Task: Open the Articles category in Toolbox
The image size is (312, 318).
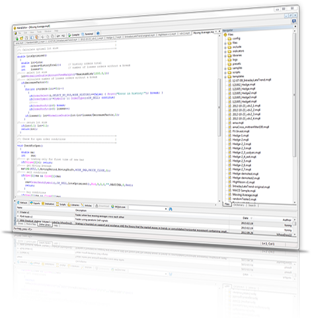Action: (87, 205)
